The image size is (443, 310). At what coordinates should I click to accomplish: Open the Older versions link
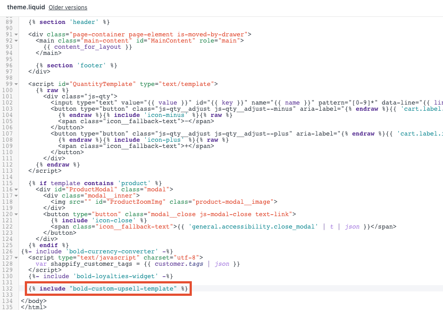tap(67, 7)
